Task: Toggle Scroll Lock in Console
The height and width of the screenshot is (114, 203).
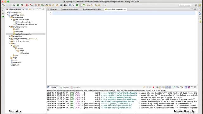Action: 160,87
